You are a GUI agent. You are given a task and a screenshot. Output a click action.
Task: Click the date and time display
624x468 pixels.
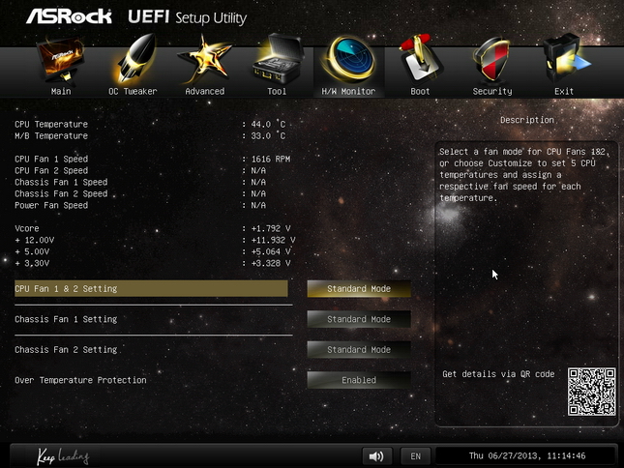click(527, 455)
